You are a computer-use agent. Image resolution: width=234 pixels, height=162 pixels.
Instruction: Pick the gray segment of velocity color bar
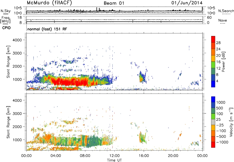point(213,122)
